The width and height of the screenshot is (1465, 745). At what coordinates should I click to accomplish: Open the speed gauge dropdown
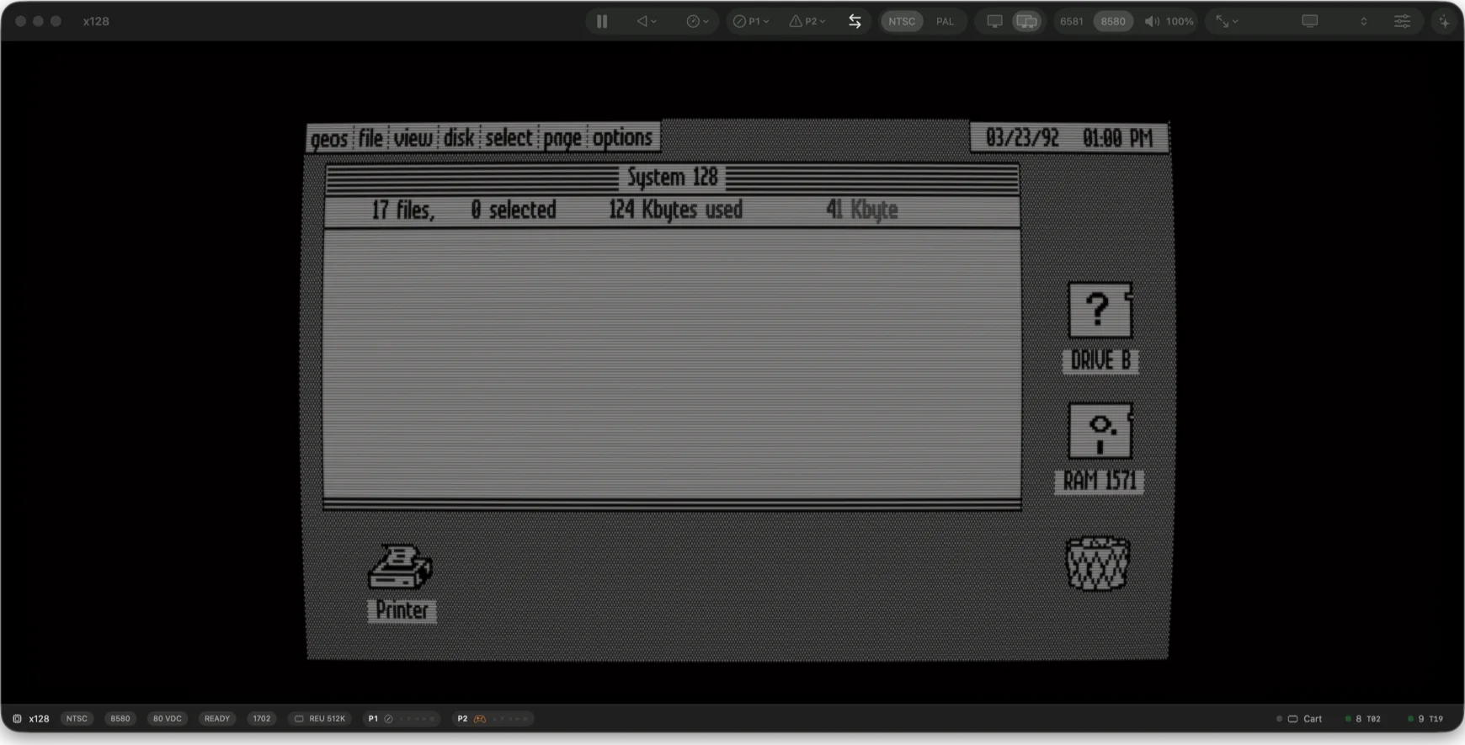(x=697, y=21)
